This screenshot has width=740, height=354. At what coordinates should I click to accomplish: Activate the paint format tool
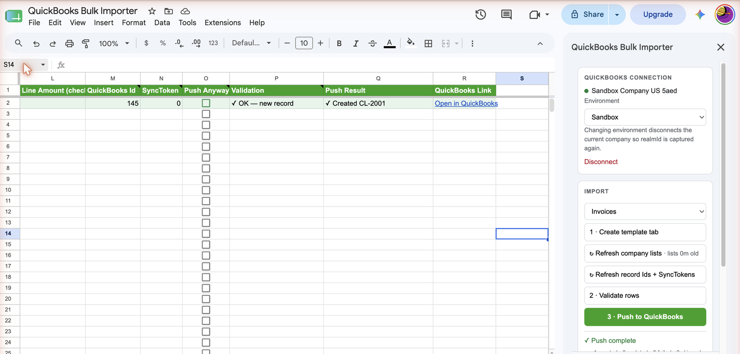[x=86, y=43]
